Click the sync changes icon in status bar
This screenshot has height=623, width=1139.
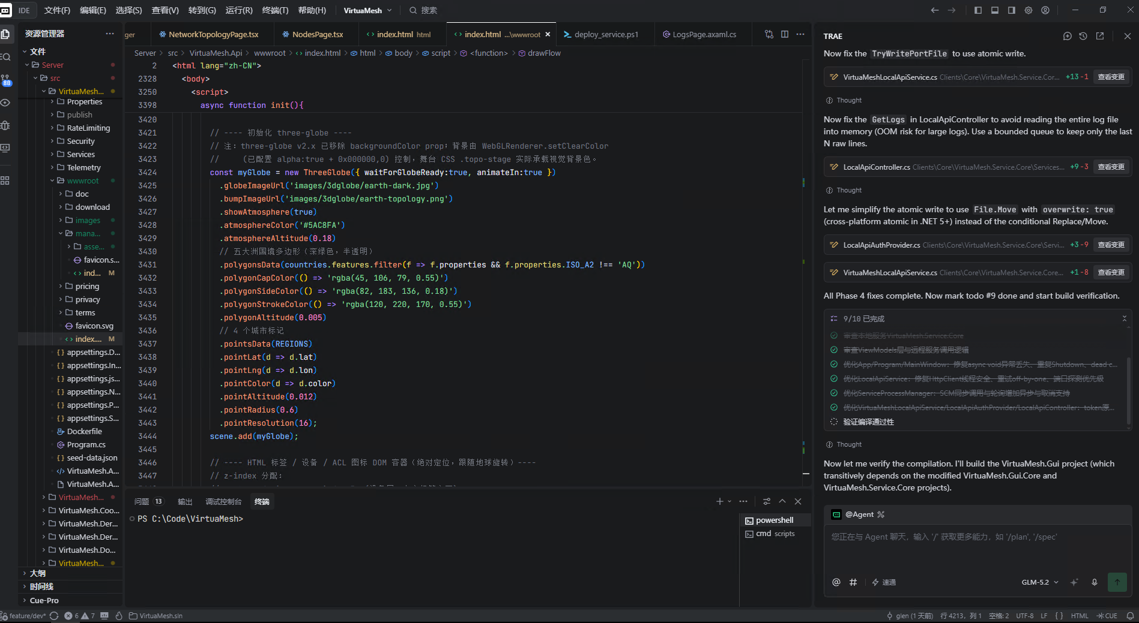54,616
